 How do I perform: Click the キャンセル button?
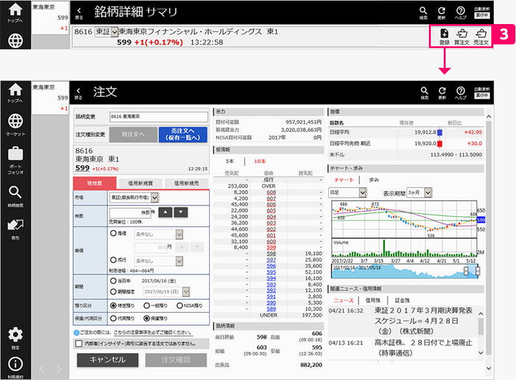click(107, 360)
